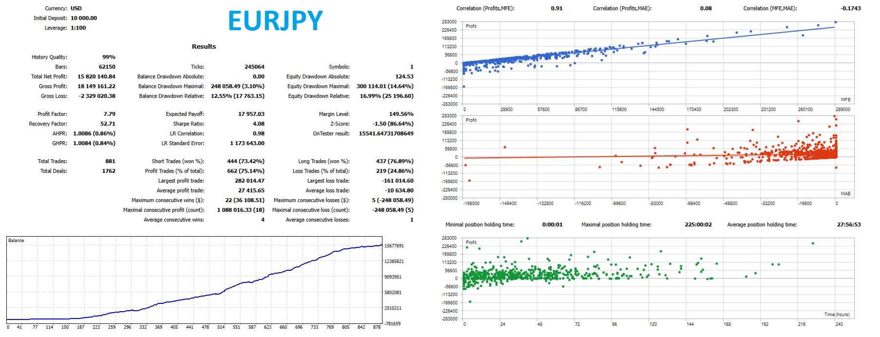Click the MFE axis label on blue scatter chart
Image resolution: width=880 pixels, height=337 pixels.
[x=846, y=100]
